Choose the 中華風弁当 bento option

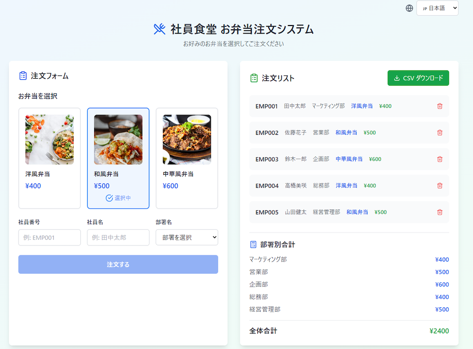pos(186,158)
